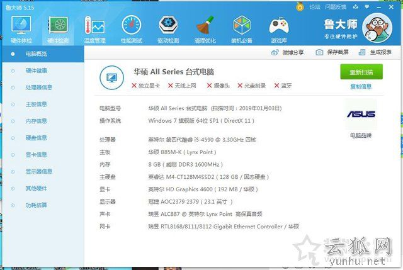Open 清理优化 cleanup broom icon

(205, 30)
